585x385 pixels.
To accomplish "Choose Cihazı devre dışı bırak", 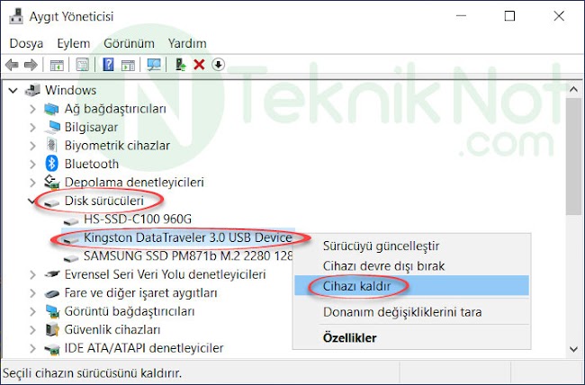I will 411,266.
